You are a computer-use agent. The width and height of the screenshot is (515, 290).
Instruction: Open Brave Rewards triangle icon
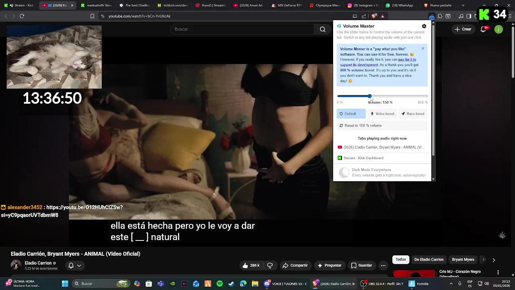[x=383, y=16]
